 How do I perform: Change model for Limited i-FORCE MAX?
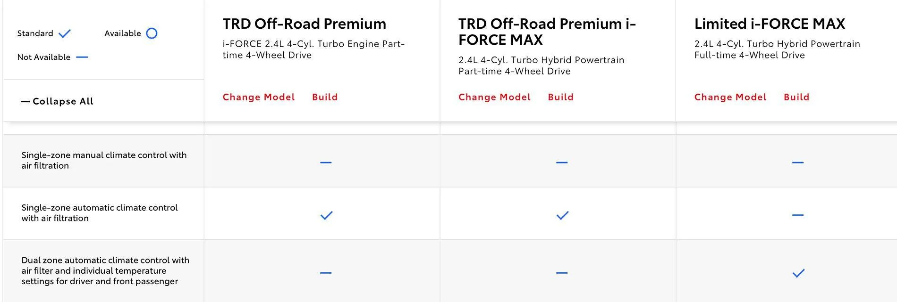(730, 97)
